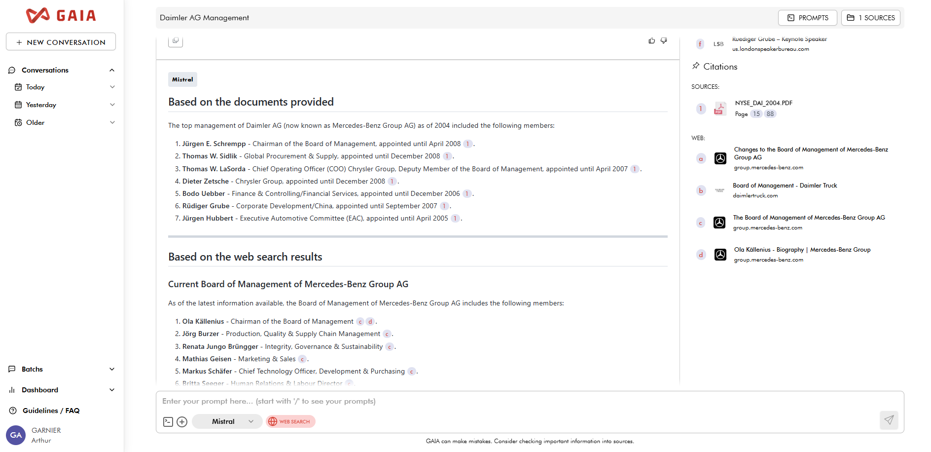
Task: Expand the Batchs menu item
Action: point(112,369)
